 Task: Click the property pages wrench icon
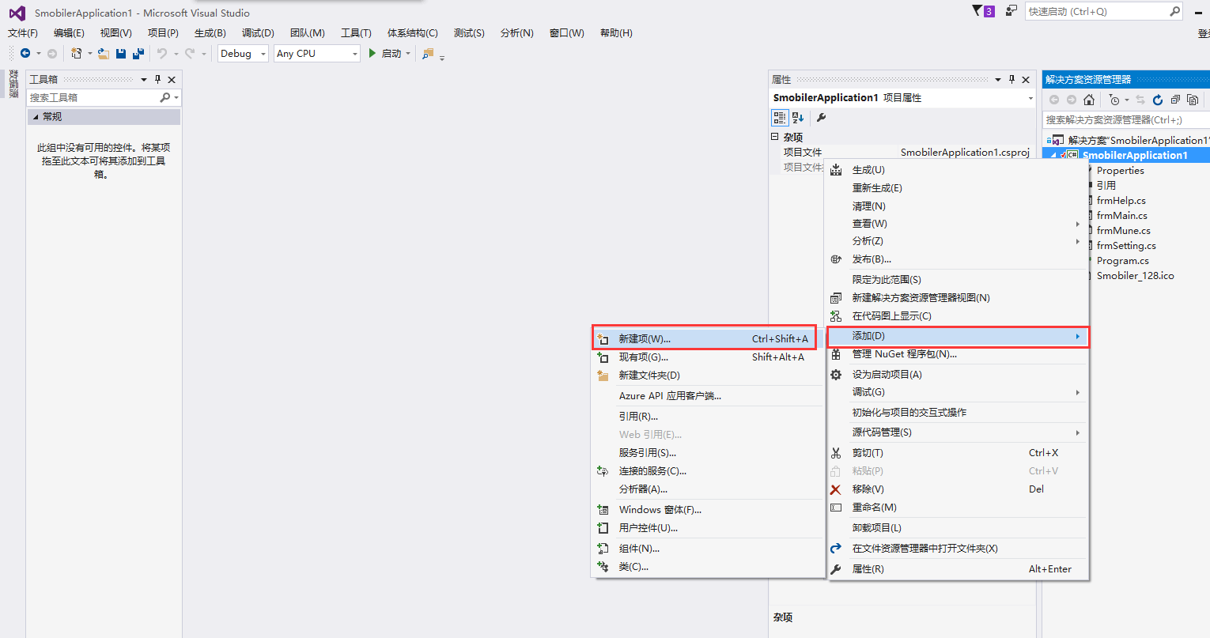click(x=821, y=117)
